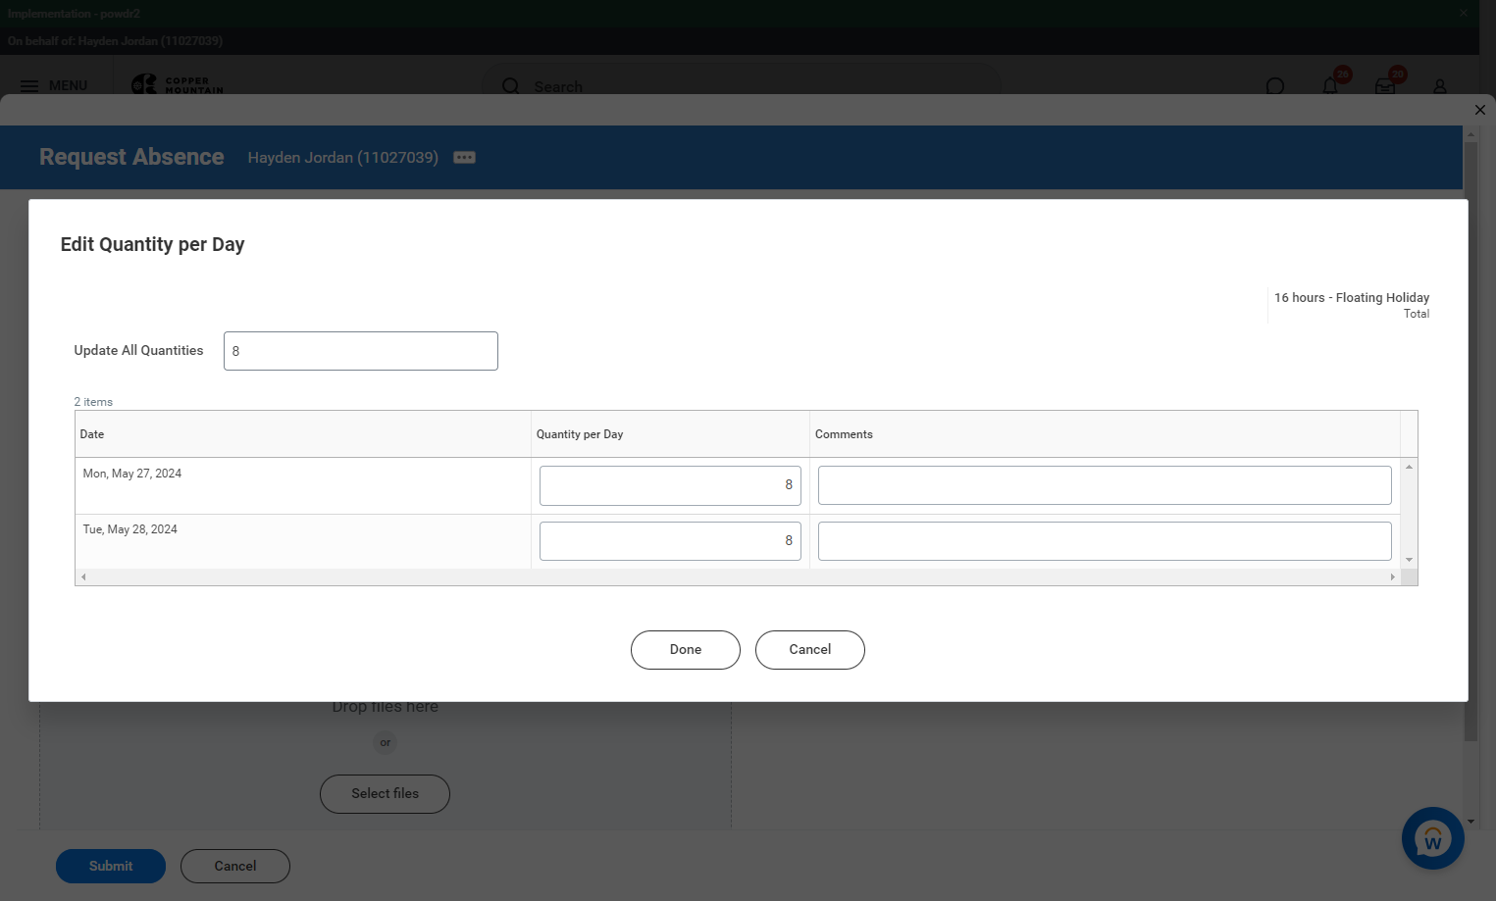The image size is (1496, 901).
Task: Click the search magnifier icon
Action: [x=511, y=86]
